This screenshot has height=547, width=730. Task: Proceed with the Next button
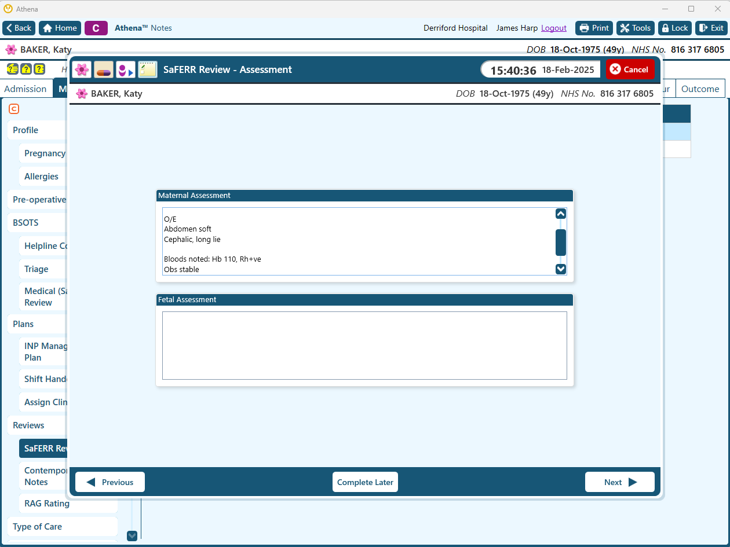coord(620,482)
